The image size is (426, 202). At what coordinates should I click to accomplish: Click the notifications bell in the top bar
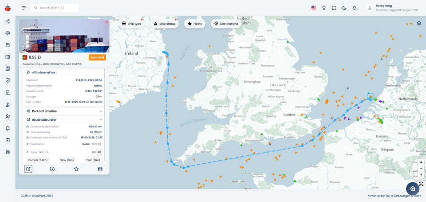click(x=355, y=8)
